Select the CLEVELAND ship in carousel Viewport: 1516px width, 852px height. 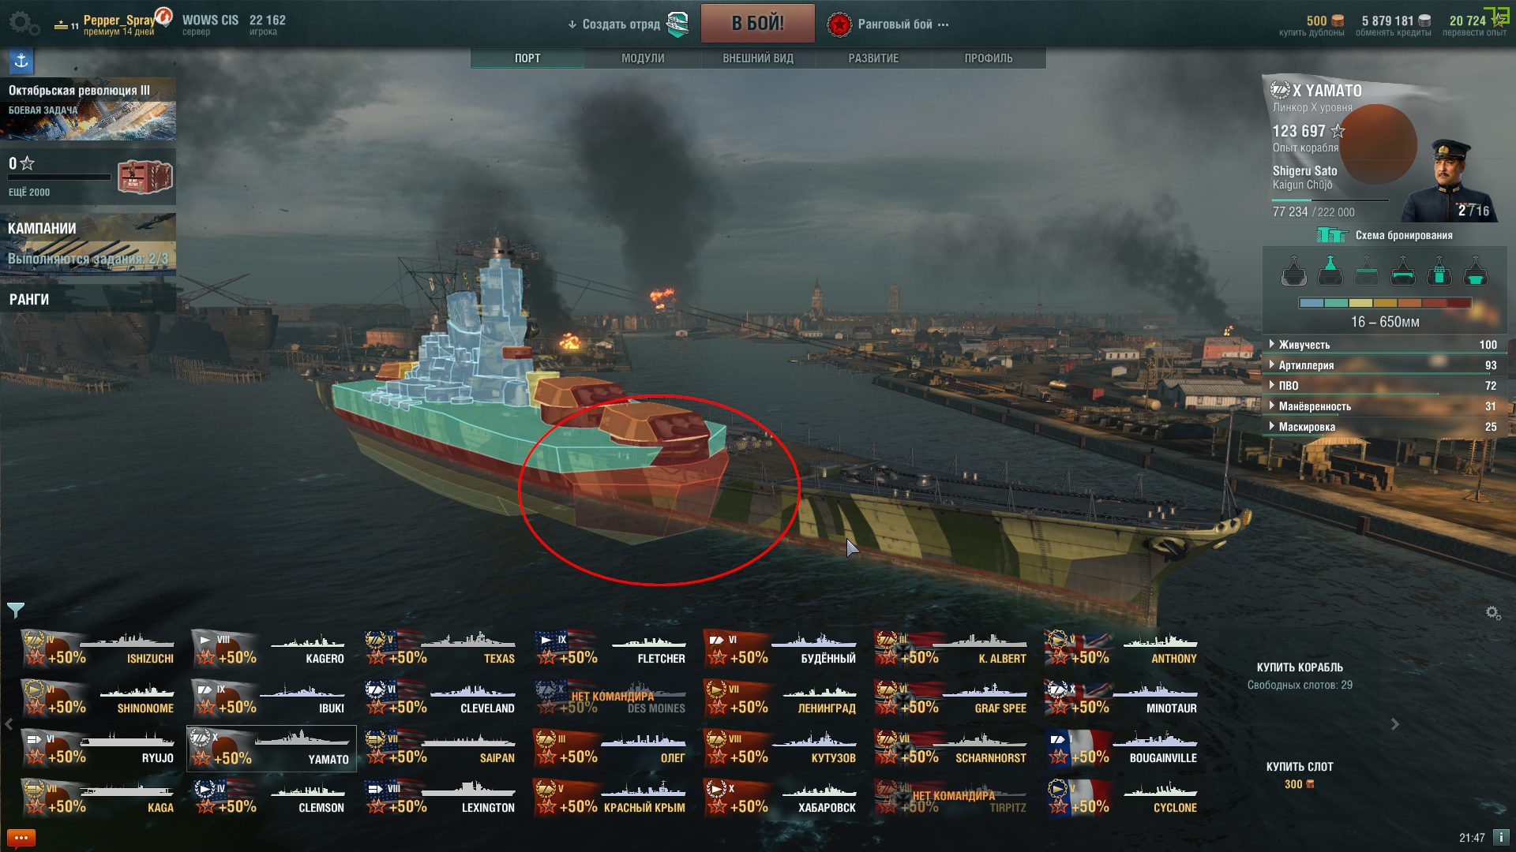(439, 698)
